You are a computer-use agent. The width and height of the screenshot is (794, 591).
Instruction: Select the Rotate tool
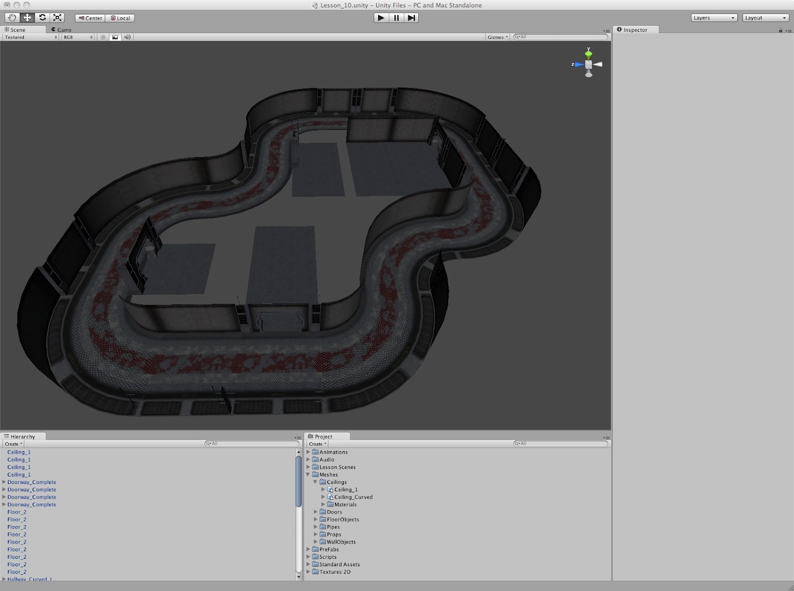[42, 17]
